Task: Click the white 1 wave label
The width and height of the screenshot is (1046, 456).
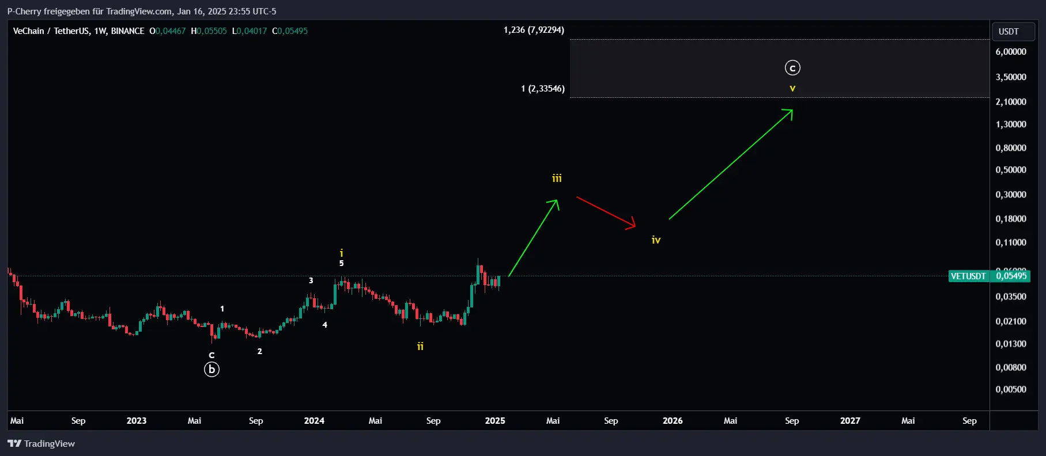Action: click(x=222, y=309)
